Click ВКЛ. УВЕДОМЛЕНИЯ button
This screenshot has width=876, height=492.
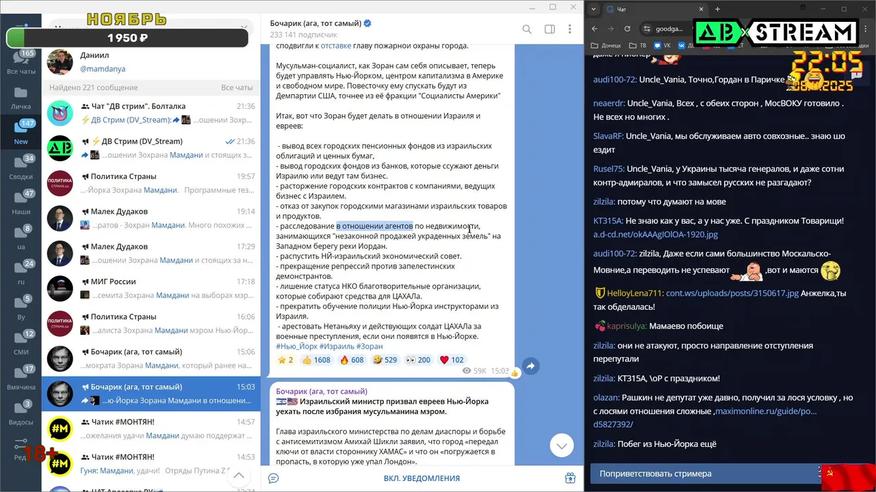(422, 478)
